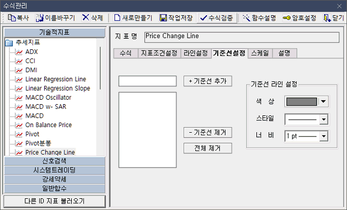Expand the 강세약세 category section
347x210 pixels.
(x=54, y=179)
